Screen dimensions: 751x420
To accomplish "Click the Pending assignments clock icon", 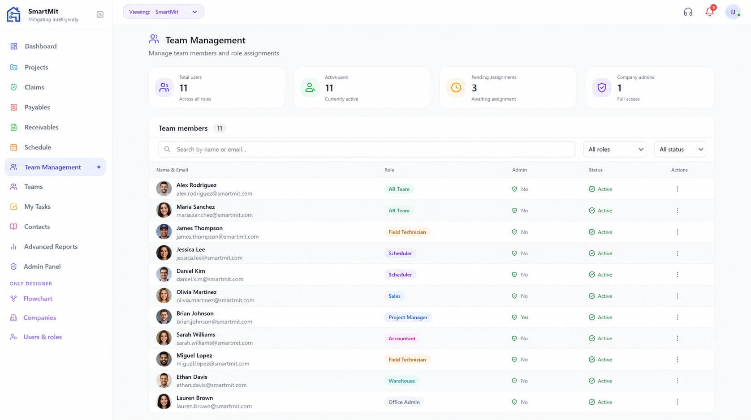I will [x=456, y=87].
